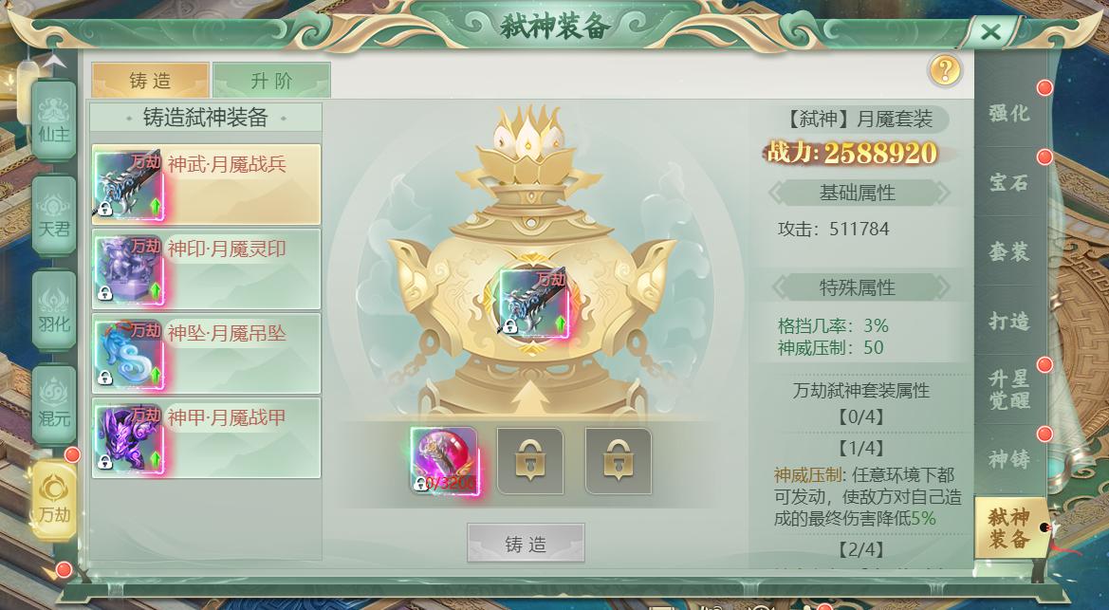Screen dimensions: 1109x610
Task: Select the 神印·月魇灵印 seal icon
Action: (129, 268)
